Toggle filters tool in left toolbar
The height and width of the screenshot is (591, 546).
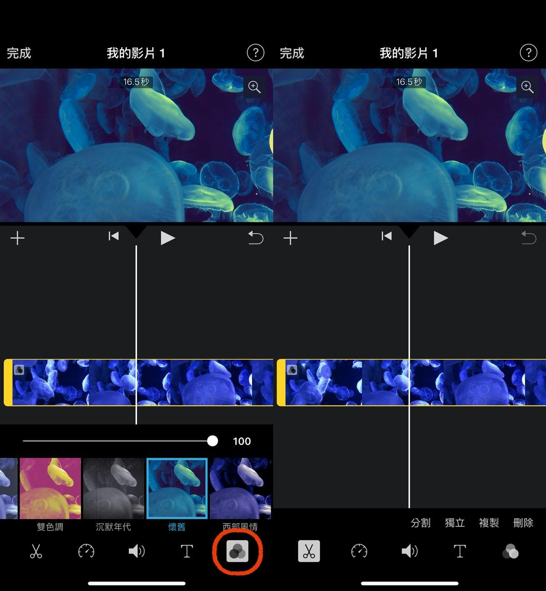point(238,551)
